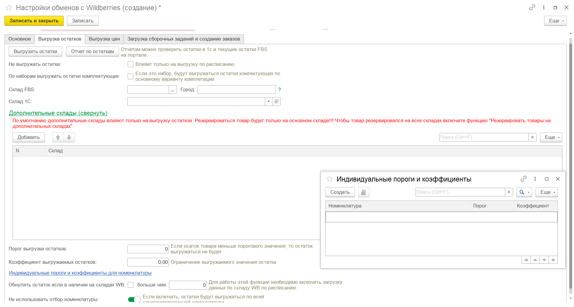Click Выгрузить остатки button
This screenshot has width=574, height=307.
pyautogui.click(x=35, y=51)
